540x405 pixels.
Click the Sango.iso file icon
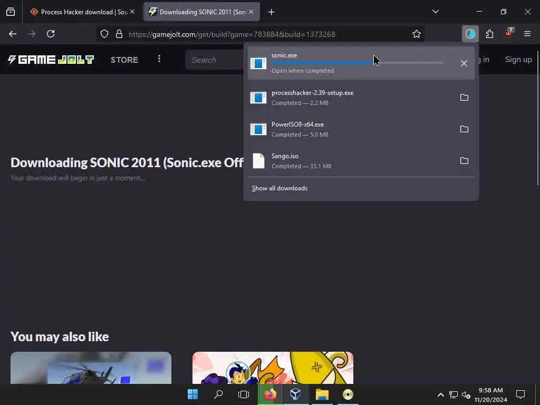pos(258,161)
